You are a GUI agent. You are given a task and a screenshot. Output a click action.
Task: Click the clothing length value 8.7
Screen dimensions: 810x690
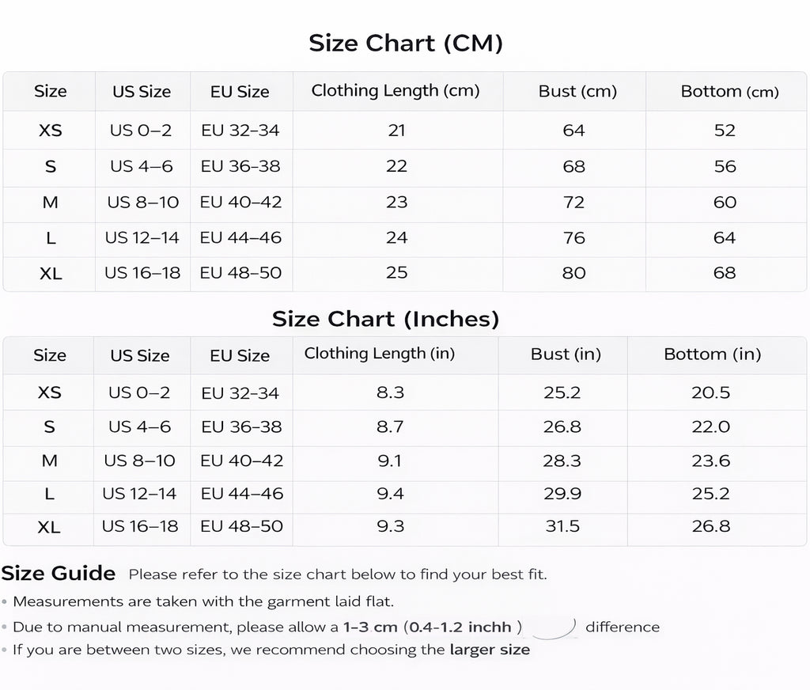click(x=391, y=427)
